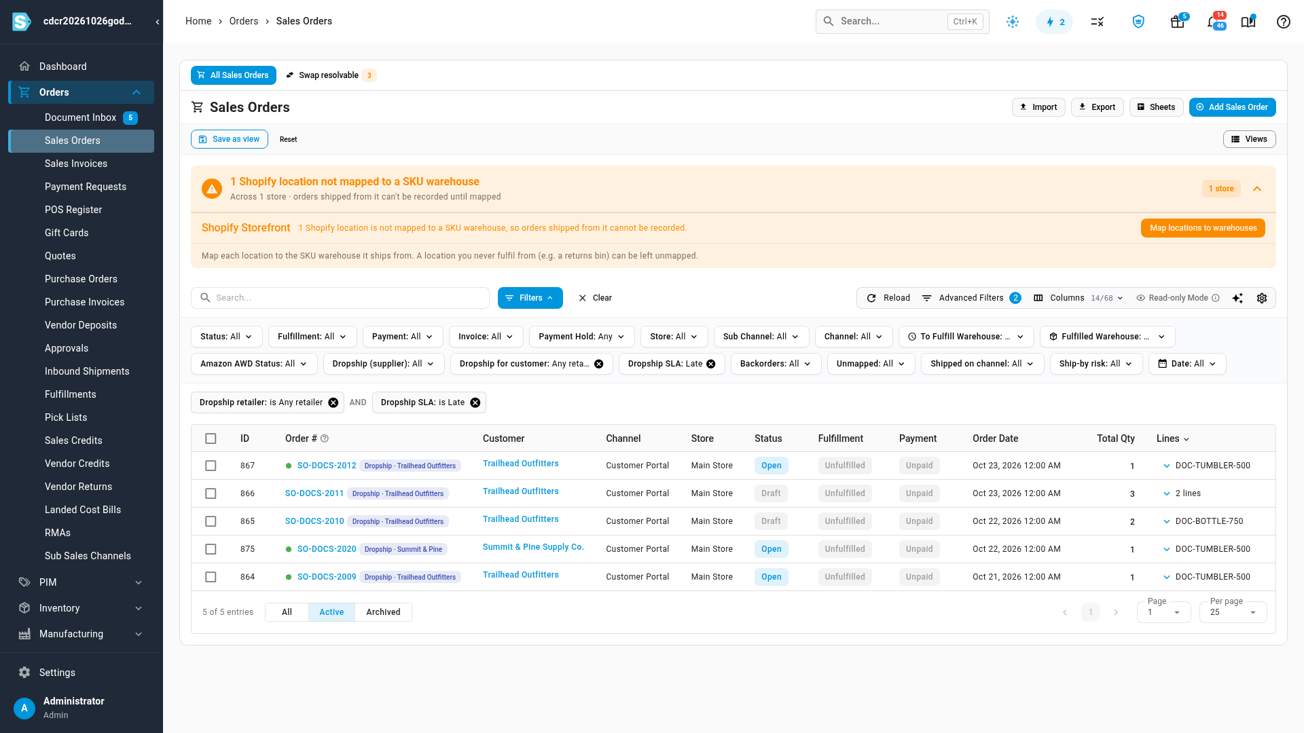
Task: Open Sales Invoices in sidebar
Action: [x=76, y=164]
